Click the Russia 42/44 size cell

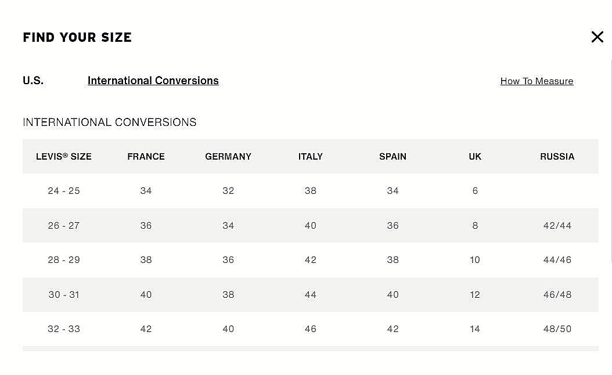pyautogui.click(x=557, y=225)
